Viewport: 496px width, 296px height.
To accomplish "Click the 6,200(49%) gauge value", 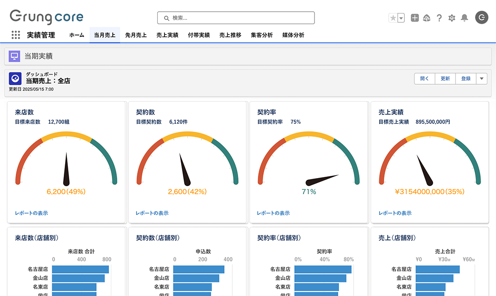I will 66,192.
